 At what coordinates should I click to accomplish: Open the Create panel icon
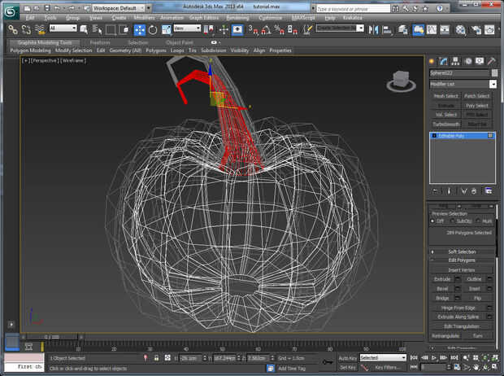click(x=432, y=61)
